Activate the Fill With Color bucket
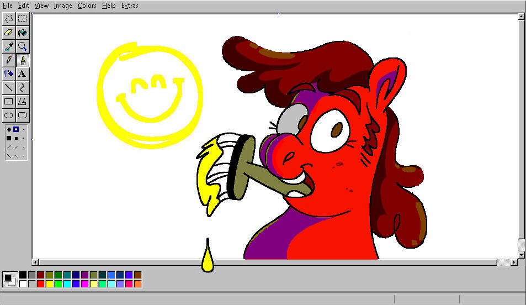Viewport: 526px width, 305px height. [x=23, y=32]
